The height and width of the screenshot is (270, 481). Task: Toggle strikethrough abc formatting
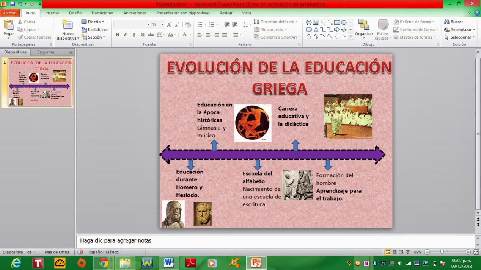point(151,34)
